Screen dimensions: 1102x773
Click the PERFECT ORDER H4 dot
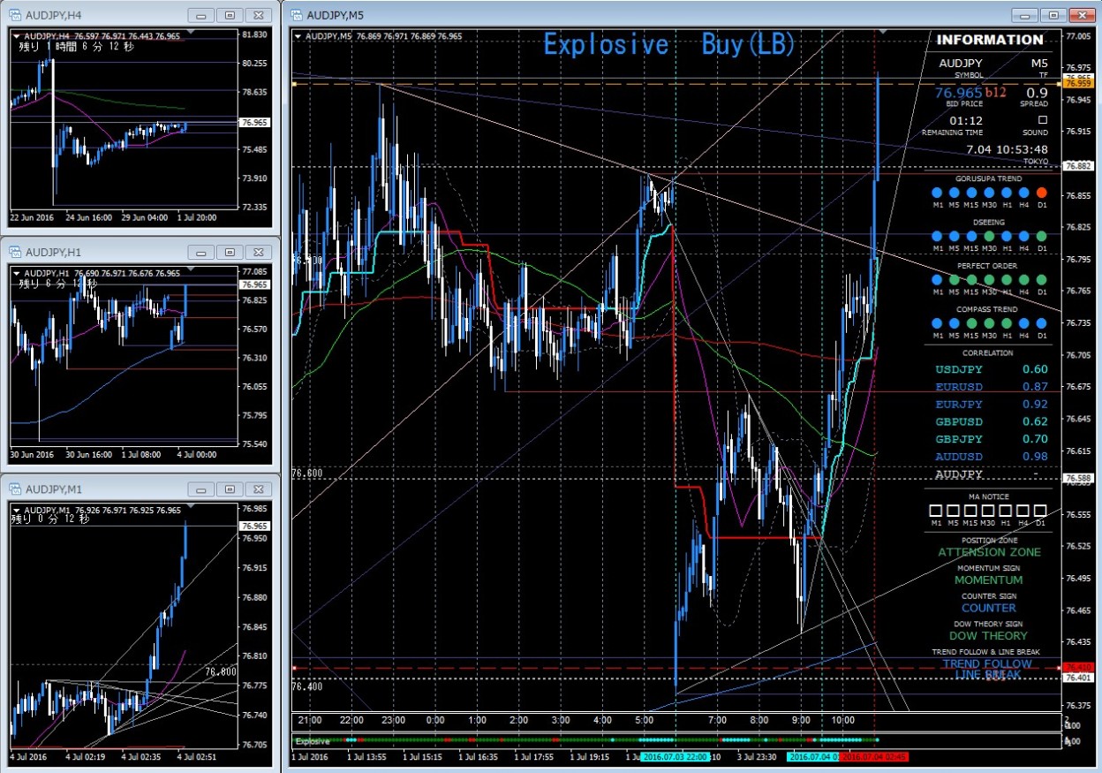1023,280
